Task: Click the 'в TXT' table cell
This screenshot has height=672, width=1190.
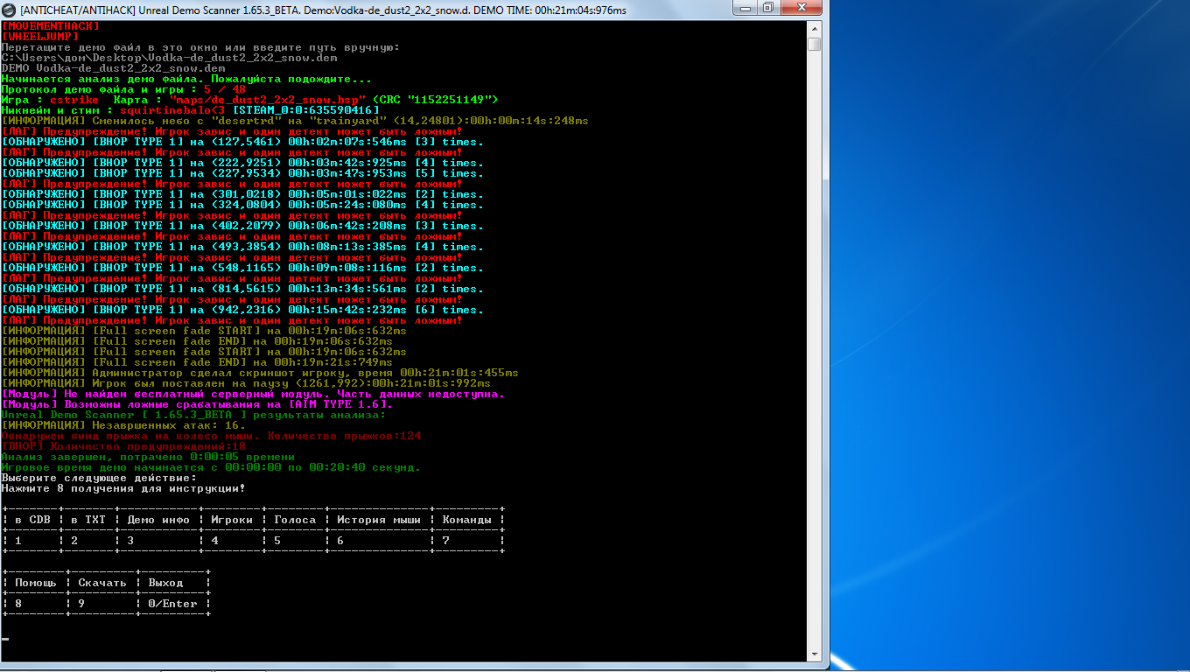Action: (89, 520)
